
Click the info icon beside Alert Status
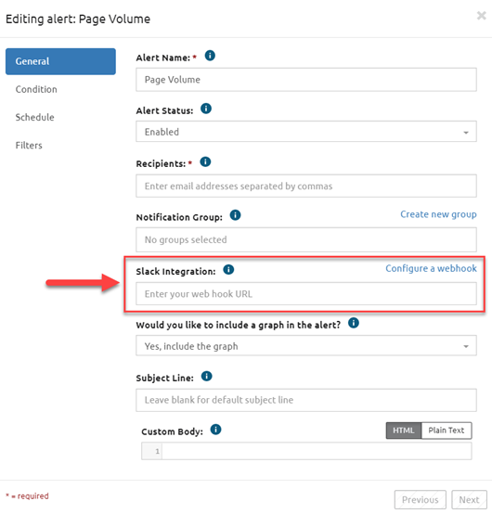(x=206, y=109)
